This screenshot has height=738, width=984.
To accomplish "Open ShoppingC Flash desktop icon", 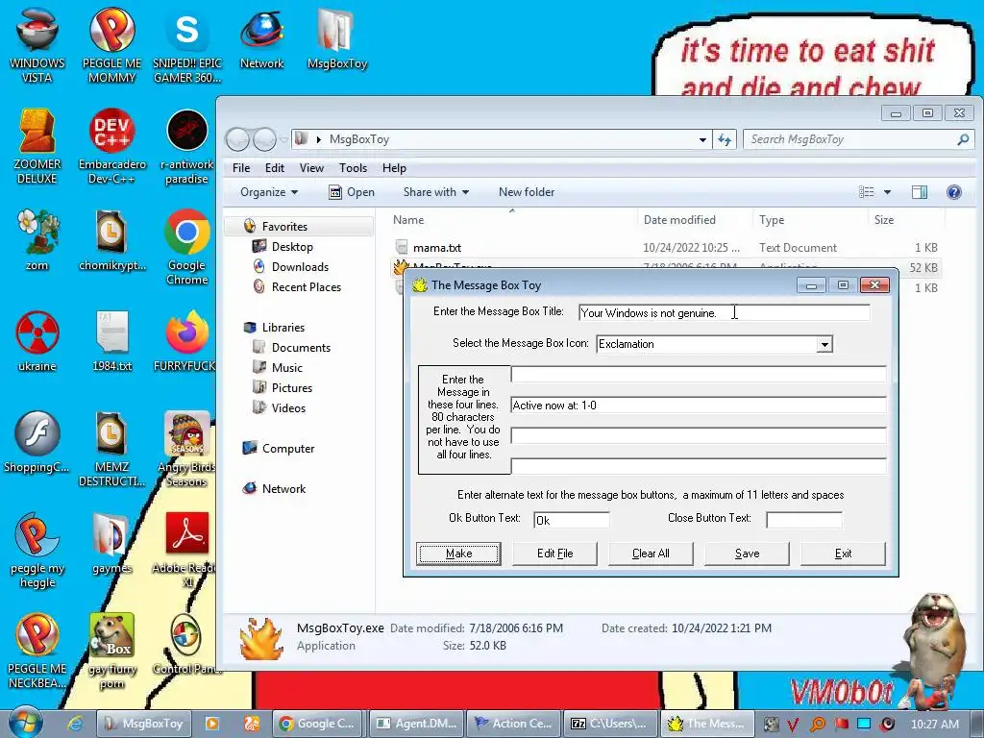I will click(37, 441).
